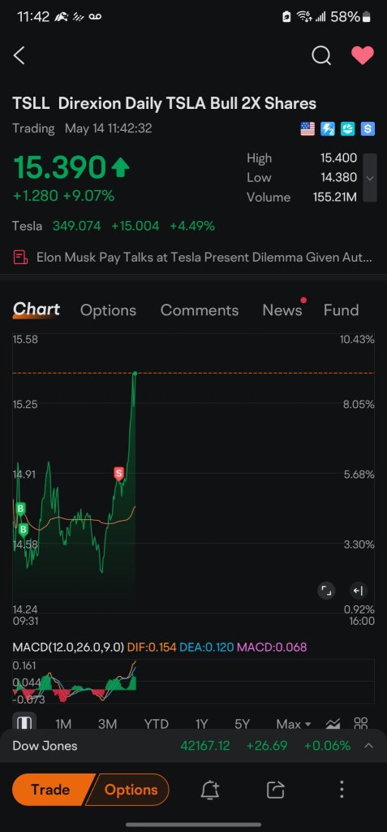Open chart indicator settings icon

(x=333, y=724)
